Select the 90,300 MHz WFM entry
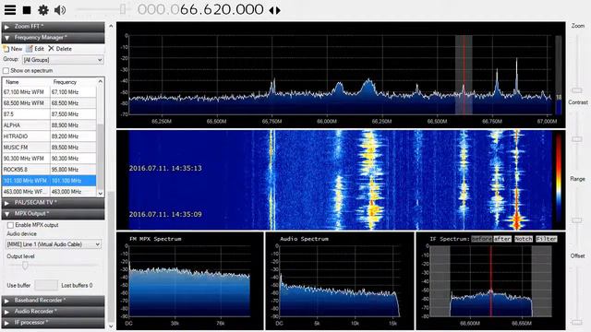This screenshot has height=332, width=591. coord(49,159)
